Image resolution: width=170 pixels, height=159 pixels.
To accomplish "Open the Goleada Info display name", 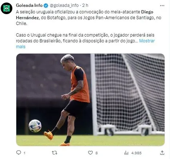I will click(x=29, y=5).
